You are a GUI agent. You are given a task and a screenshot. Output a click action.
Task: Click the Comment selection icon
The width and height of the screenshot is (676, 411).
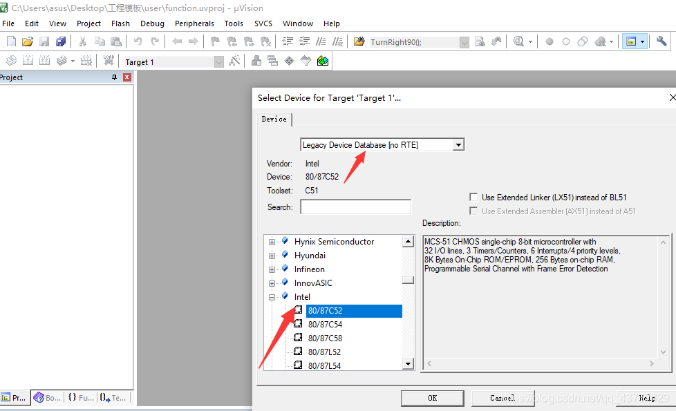(x=321, y=41)
